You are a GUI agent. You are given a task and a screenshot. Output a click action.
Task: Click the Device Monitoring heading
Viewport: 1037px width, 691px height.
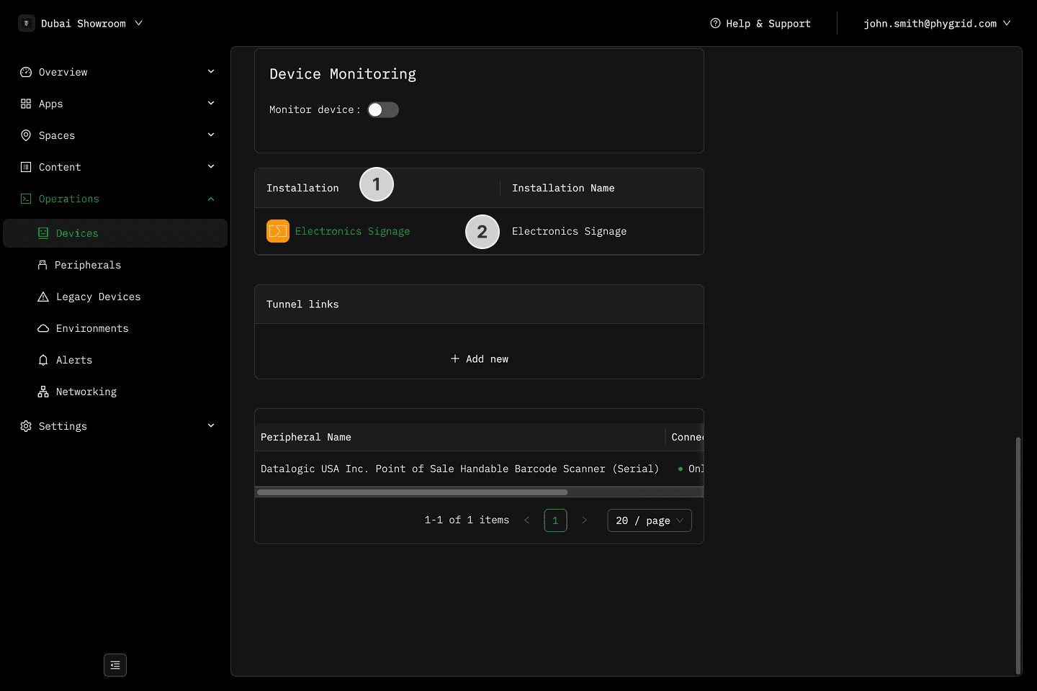343,74
